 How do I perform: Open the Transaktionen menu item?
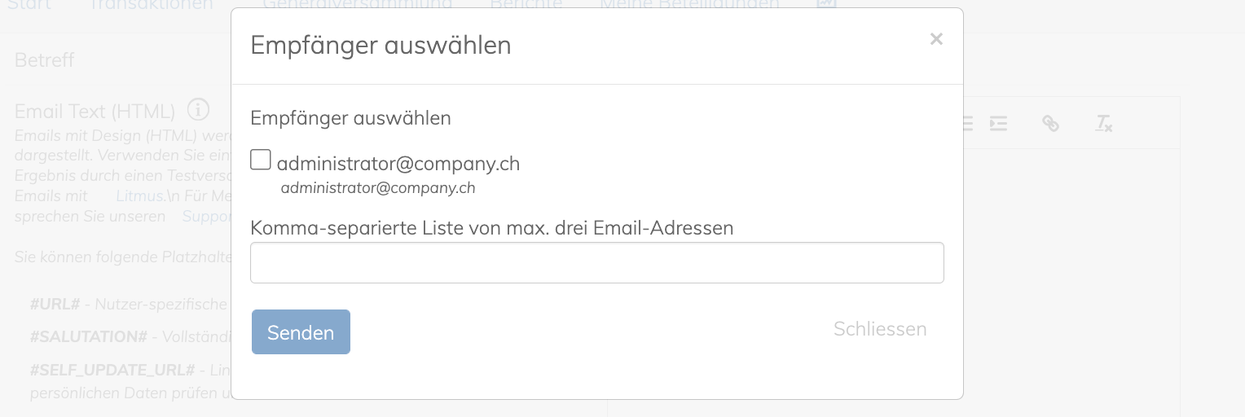coord(151,5)
